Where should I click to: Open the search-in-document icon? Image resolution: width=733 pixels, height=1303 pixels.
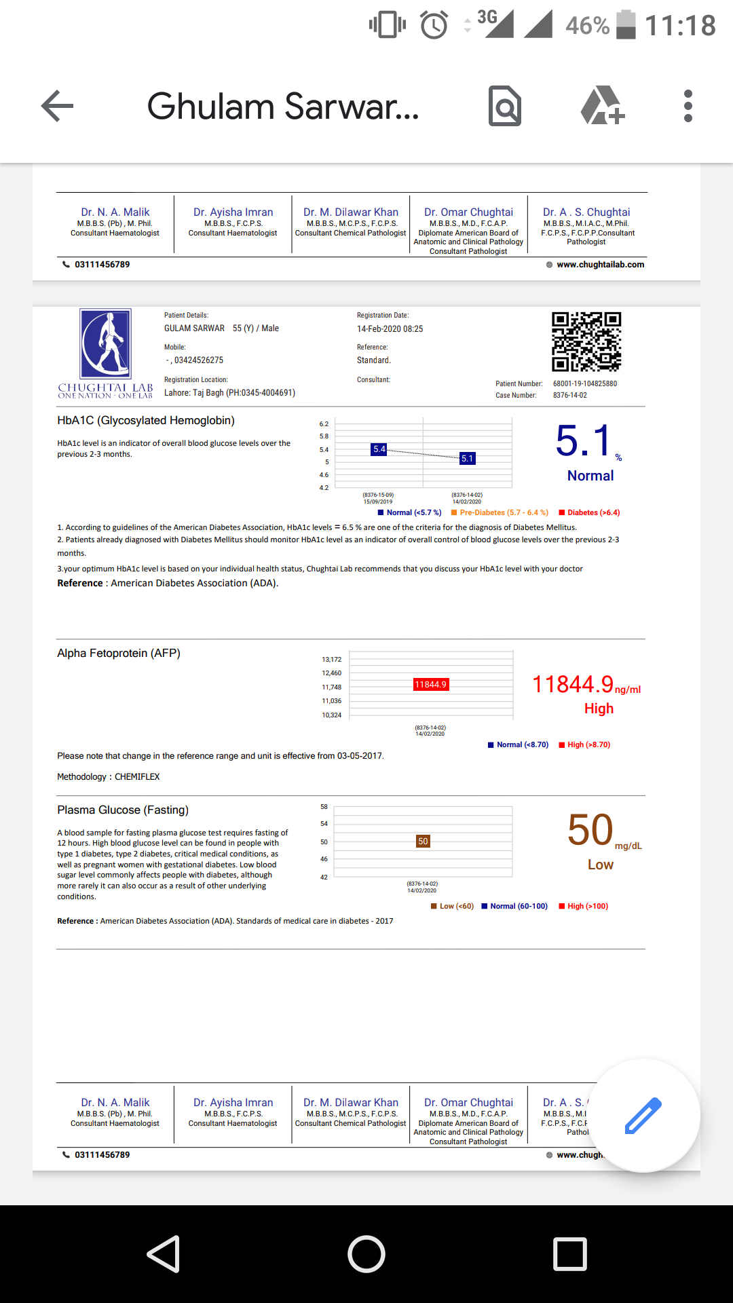[505, 106]
